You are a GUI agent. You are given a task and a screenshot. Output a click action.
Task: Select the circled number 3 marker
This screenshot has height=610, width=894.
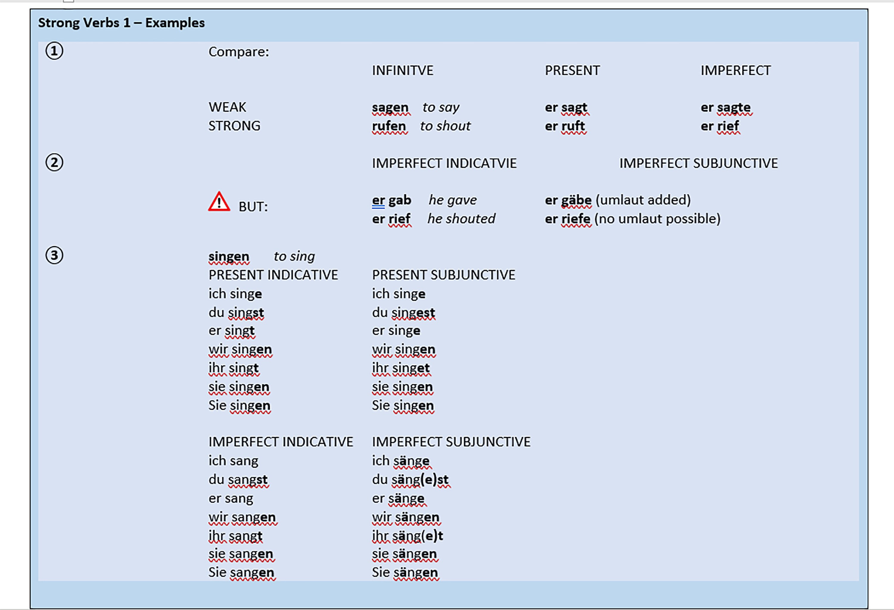click(x=54, y=255)
